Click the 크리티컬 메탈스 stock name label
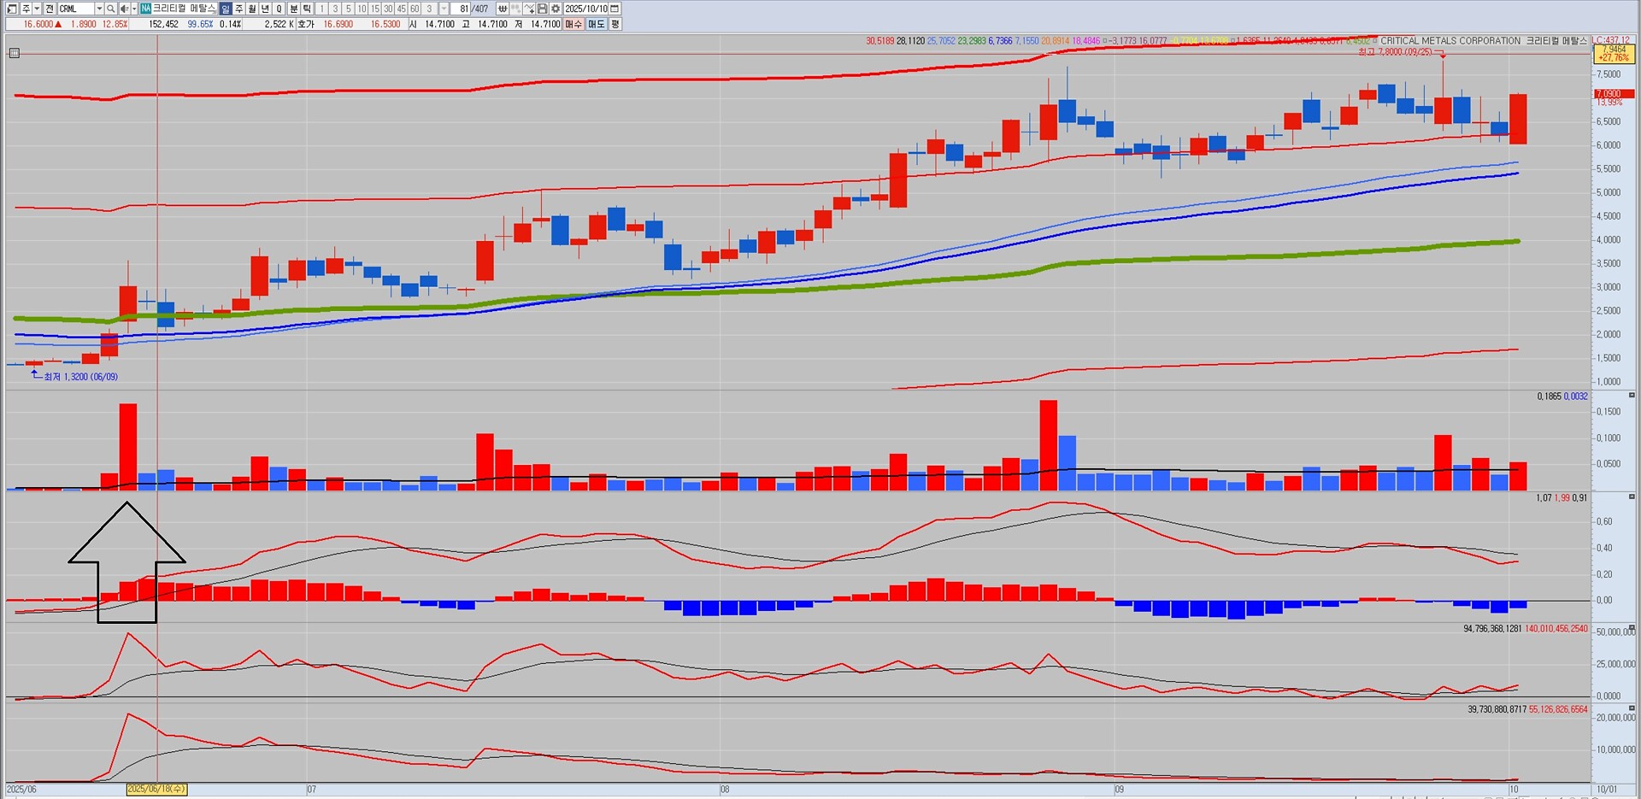The height and width of the screenshot is (799, 1641). 184,9
